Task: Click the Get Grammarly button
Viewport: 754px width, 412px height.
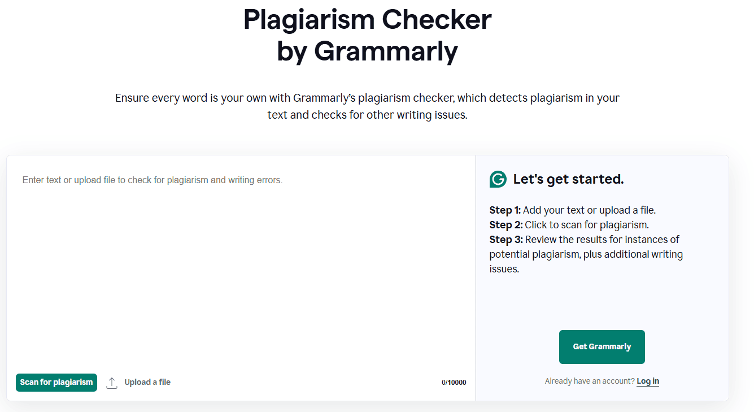Action: 602,346
